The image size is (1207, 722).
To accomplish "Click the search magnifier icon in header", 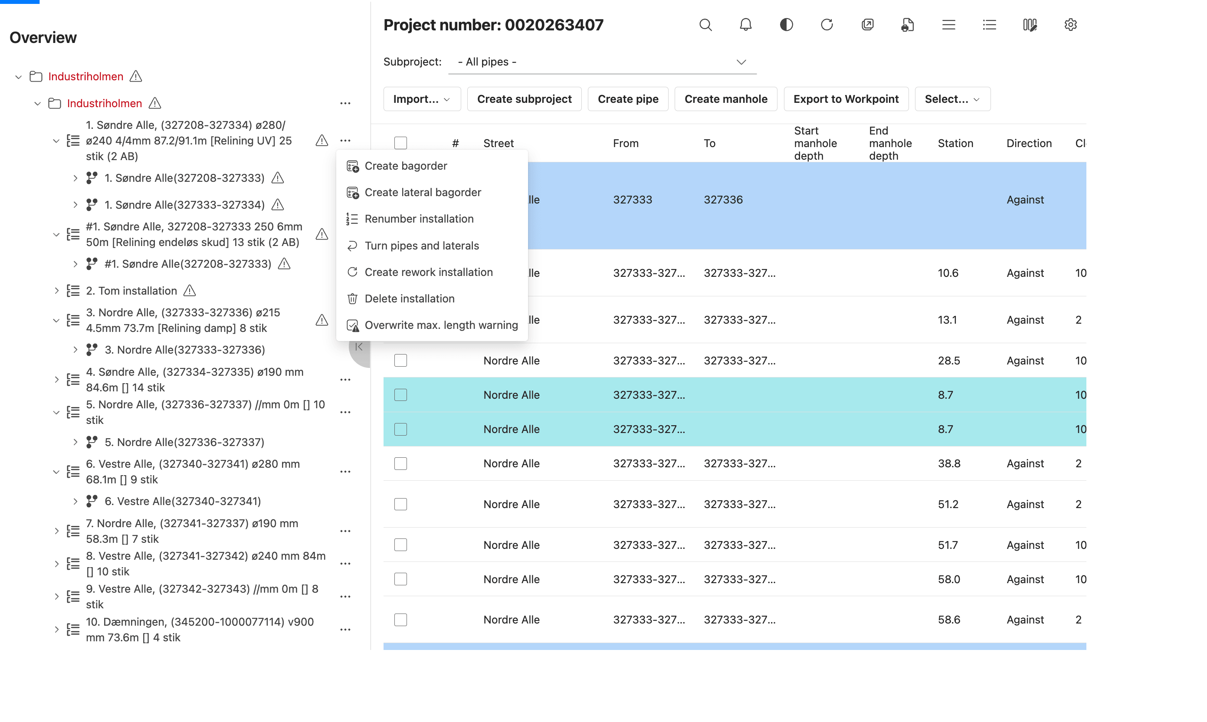I will coord(705,25).
